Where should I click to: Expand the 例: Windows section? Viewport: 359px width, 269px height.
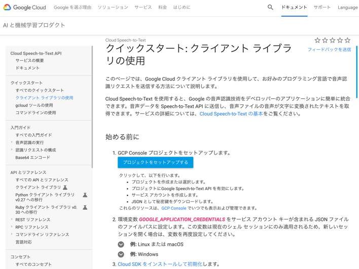pyautogui.click(x=121, y=254)
